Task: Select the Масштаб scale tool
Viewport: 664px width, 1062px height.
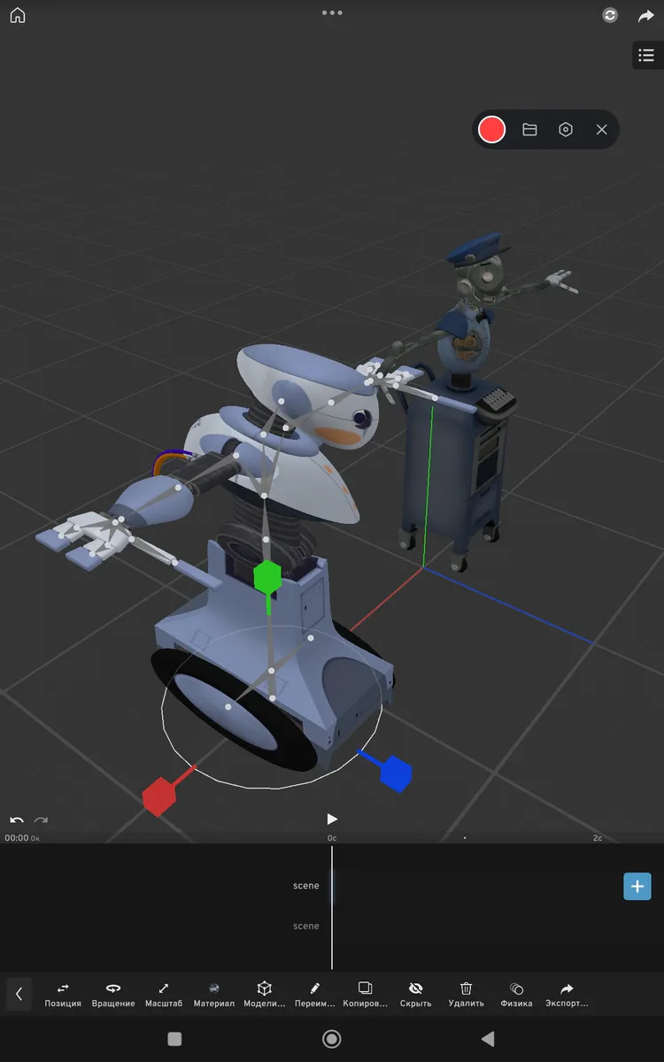Action: tap(164, 995)
